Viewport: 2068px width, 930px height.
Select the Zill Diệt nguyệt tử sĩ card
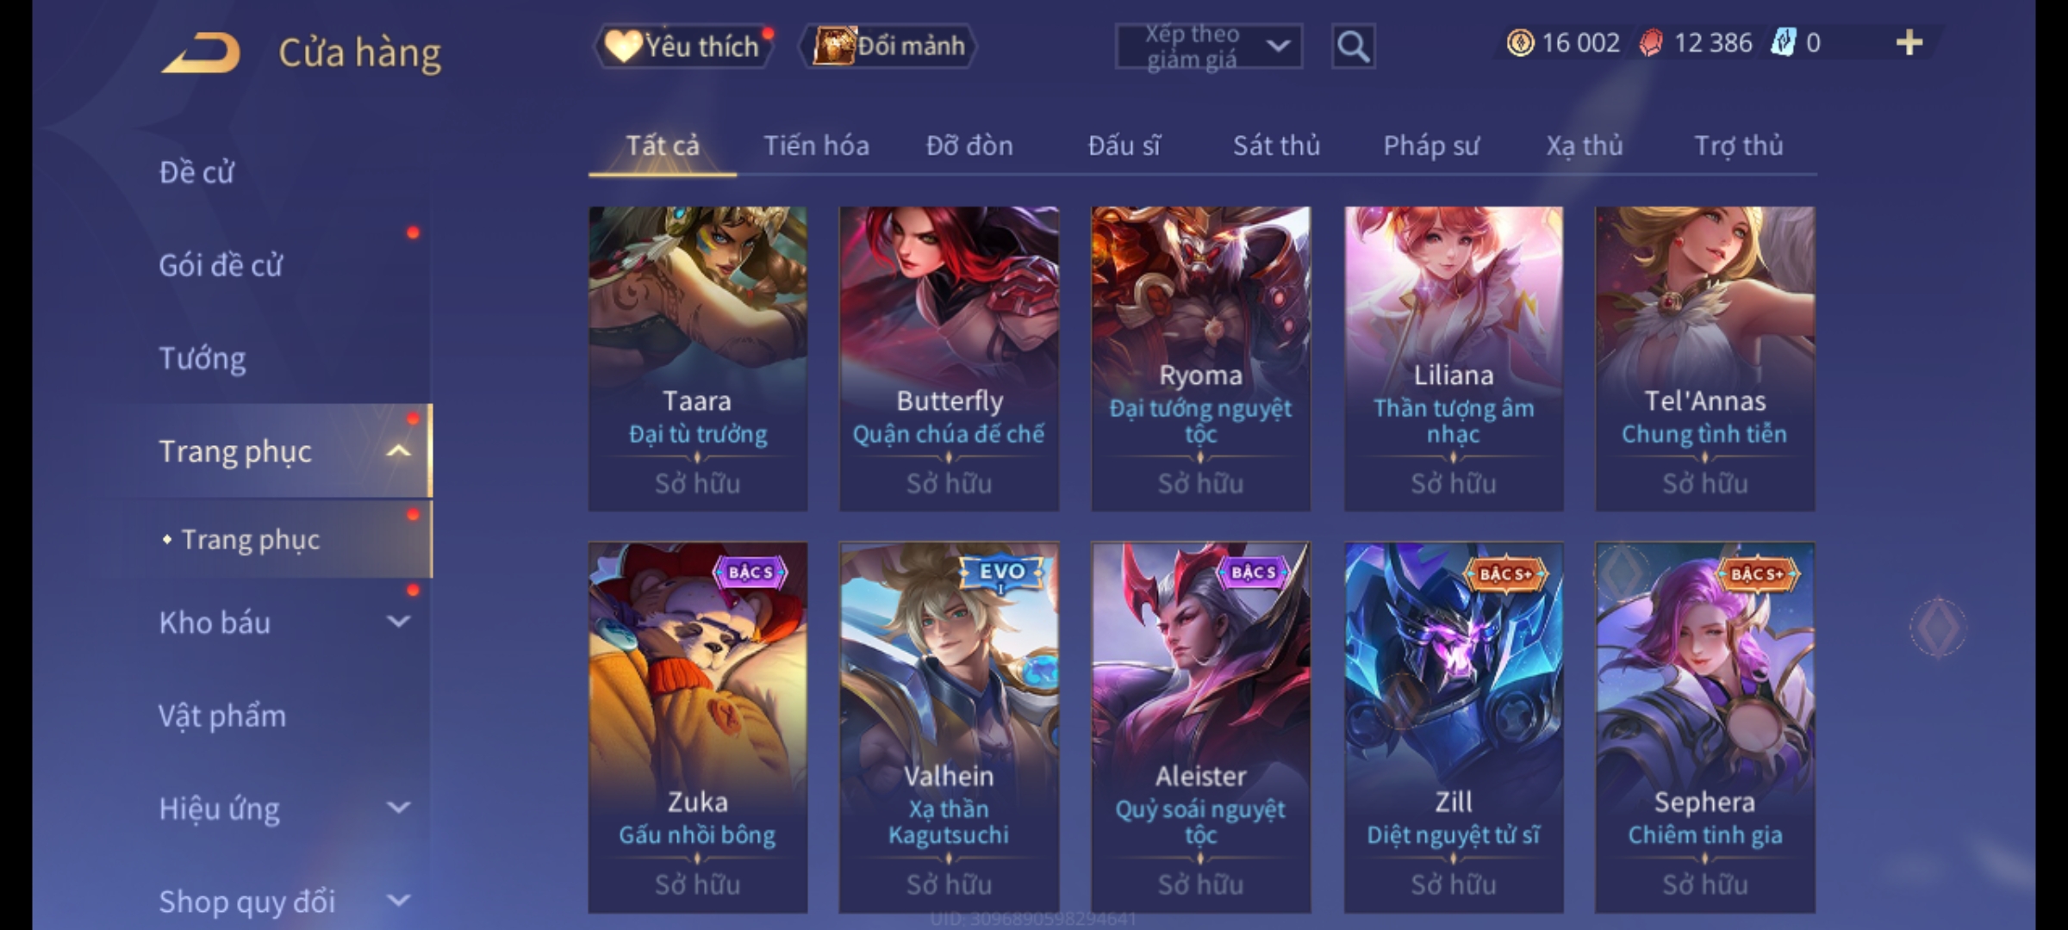(x=1454, y=728)
